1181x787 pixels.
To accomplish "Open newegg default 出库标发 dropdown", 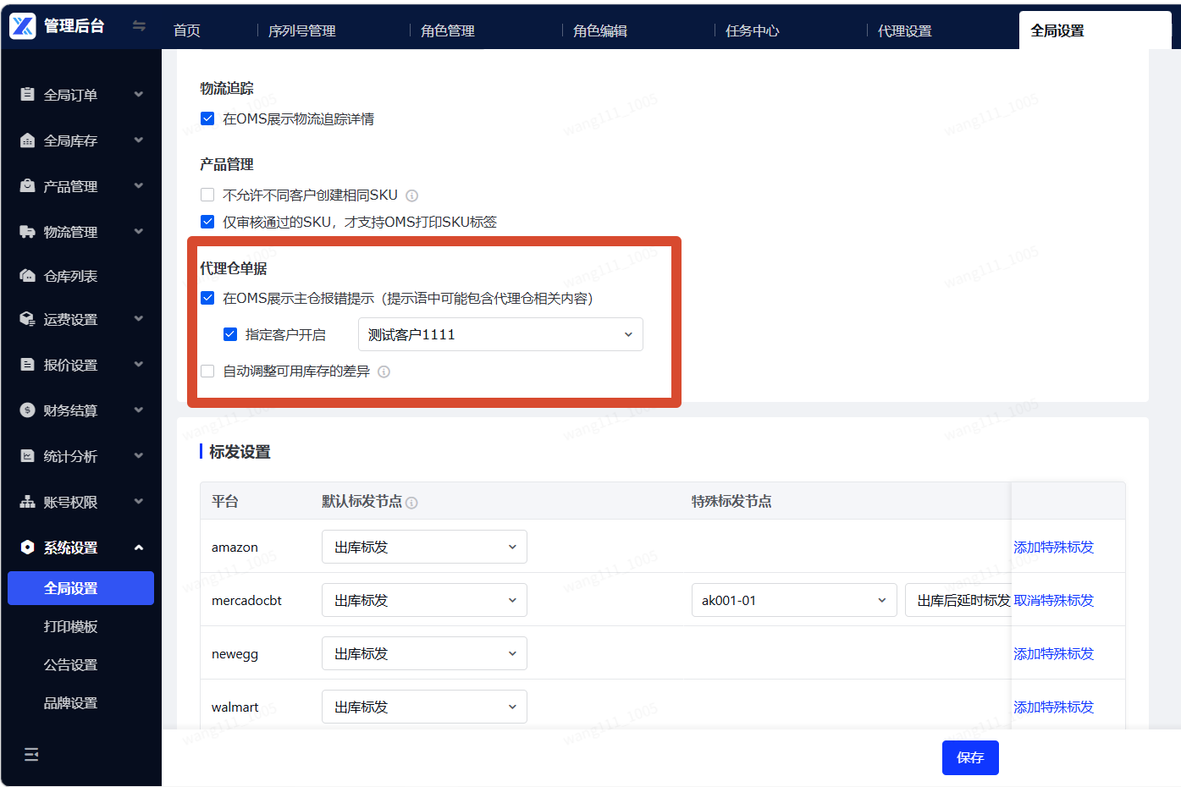I will [424, 653].
